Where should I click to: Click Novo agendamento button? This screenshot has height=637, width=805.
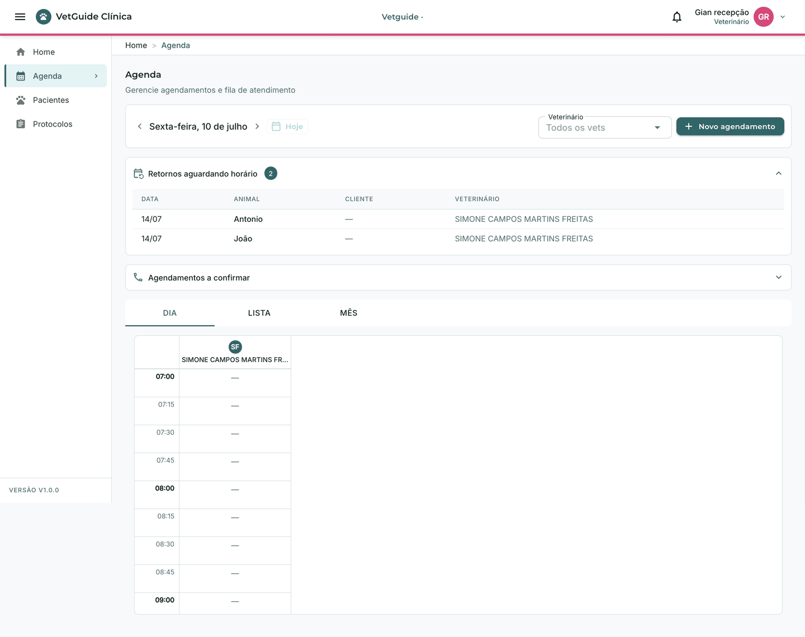coord(730,126)
